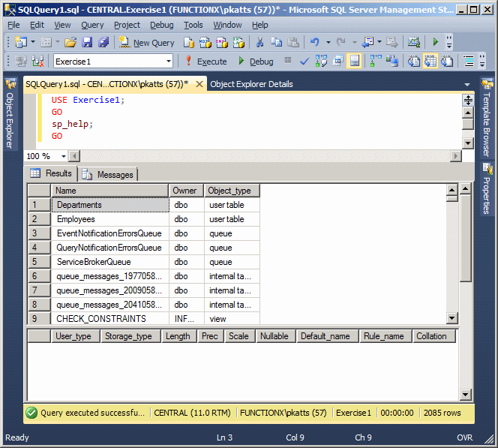Toggle Include Actual Execution Plan
This screenshot has height=448, width=498.
click(x=376, y=61)
